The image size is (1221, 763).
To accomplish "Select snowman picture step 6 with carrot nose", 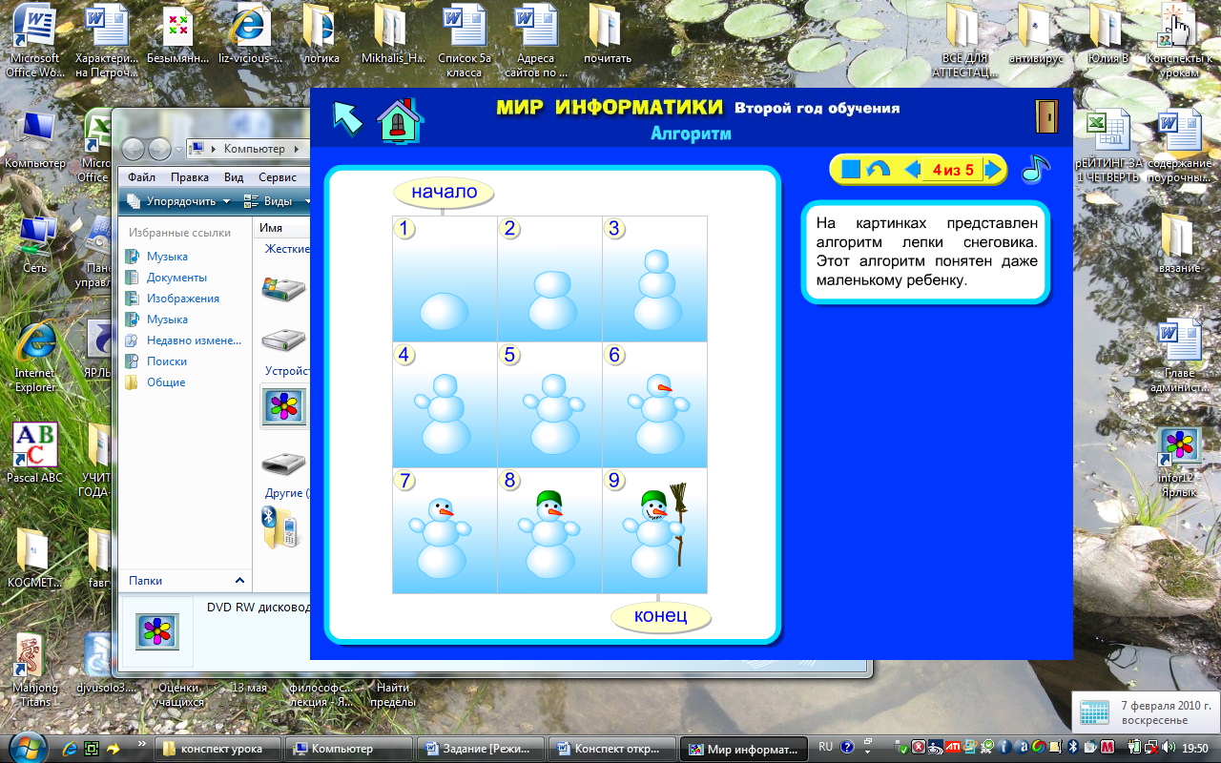I will 655,404.
